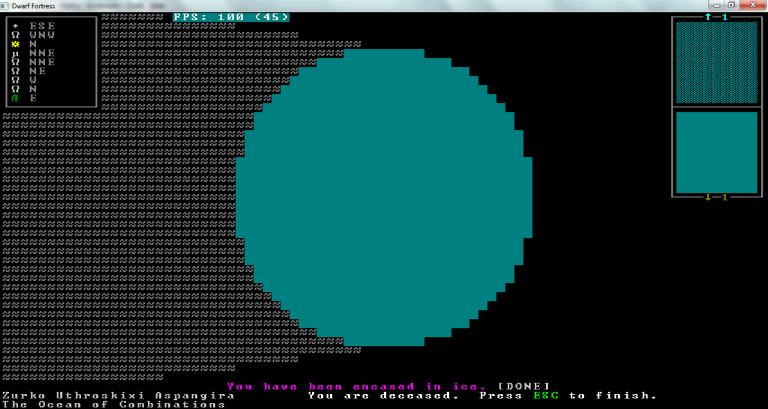Click the green Æ symbol marked E
Screen dimensions: 768x409
point(16,98)
